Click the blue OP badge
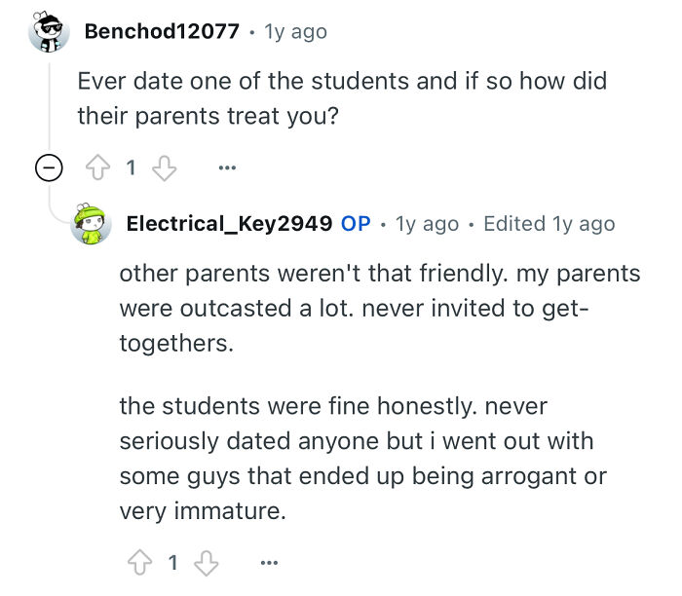Viewport: 682px width, 596px height. click(356, 224)
